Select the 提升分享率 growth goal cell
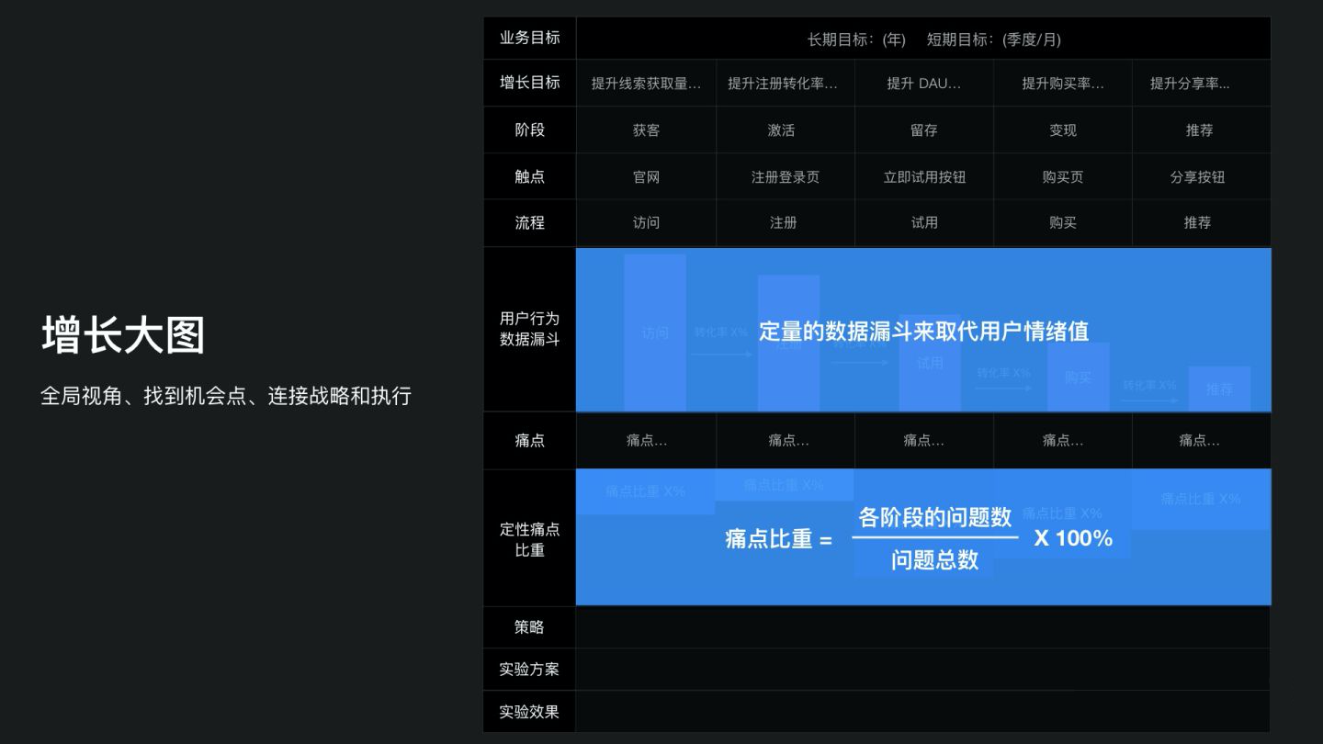 pos(1201,83)
